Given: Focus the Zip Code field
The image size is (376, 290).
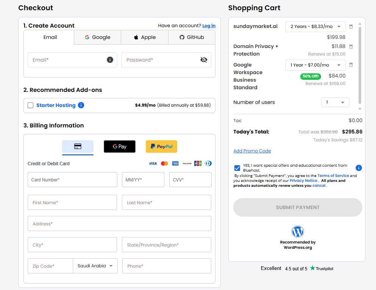Looking at the screenshot, I should click(x=50, y=266).
